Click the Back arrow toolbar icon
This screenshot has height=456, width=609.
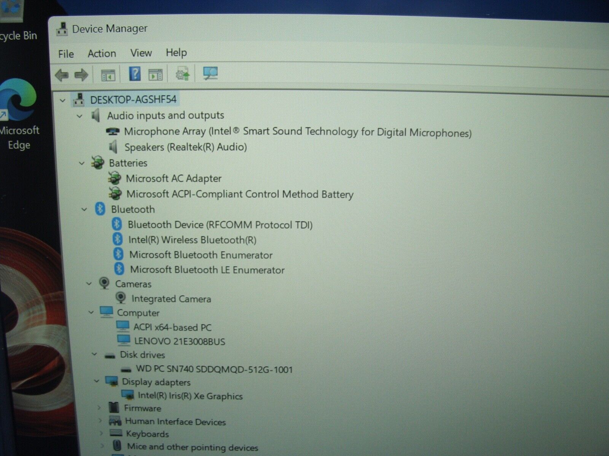point(62,75)
